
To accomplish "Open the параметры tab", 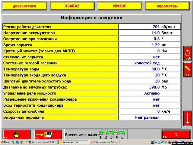I will pyautogui.click(x=167, y=6).
